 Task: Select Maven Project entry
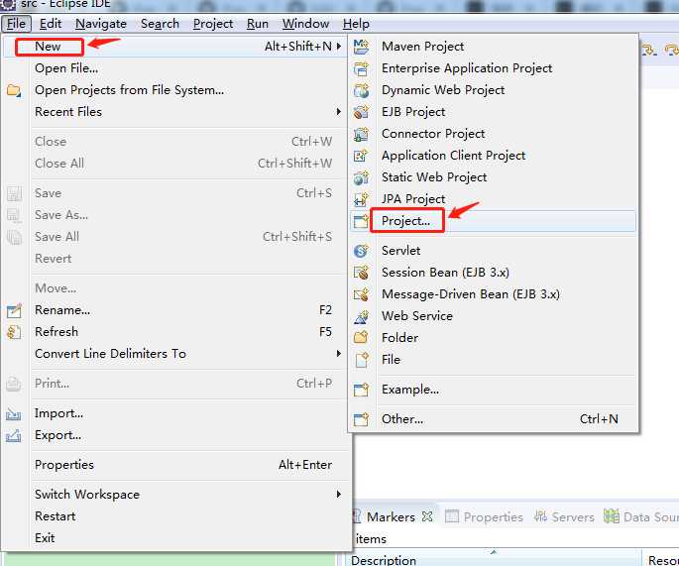[493, 47]
